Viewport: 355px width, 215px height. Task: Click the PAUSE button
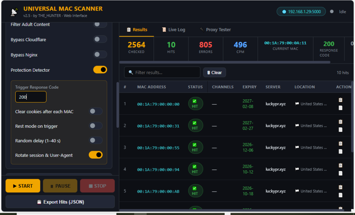pyautogui.click(x=60, y=186)
